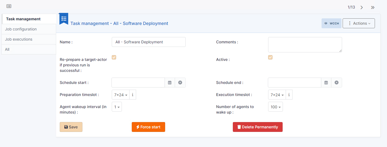Open Execution timeslot 7×24 dropdown
387x147 pixels.
point(277,95)
